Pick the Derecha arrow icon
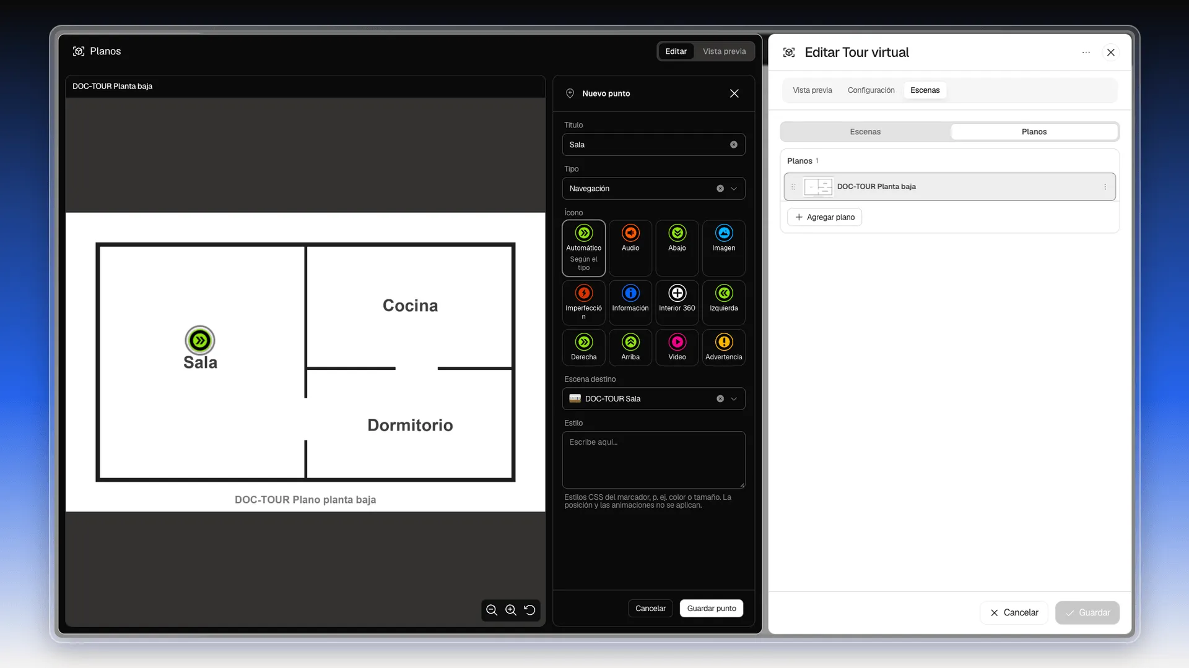 (x=583, y=348)
